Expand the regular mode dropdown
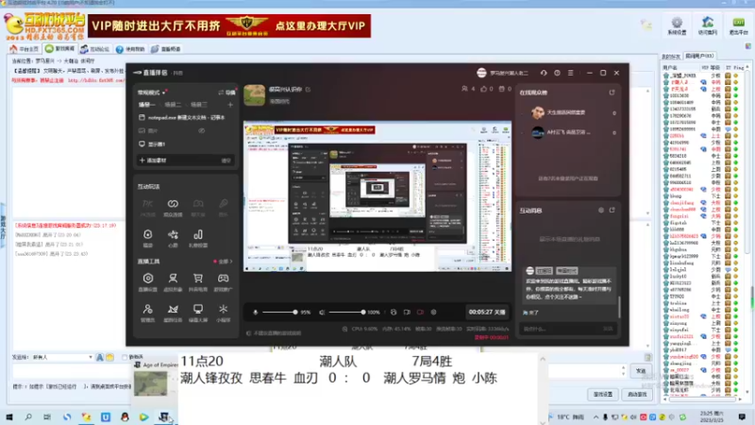Viewport: 755px width, 425px height. coord(152,92)
